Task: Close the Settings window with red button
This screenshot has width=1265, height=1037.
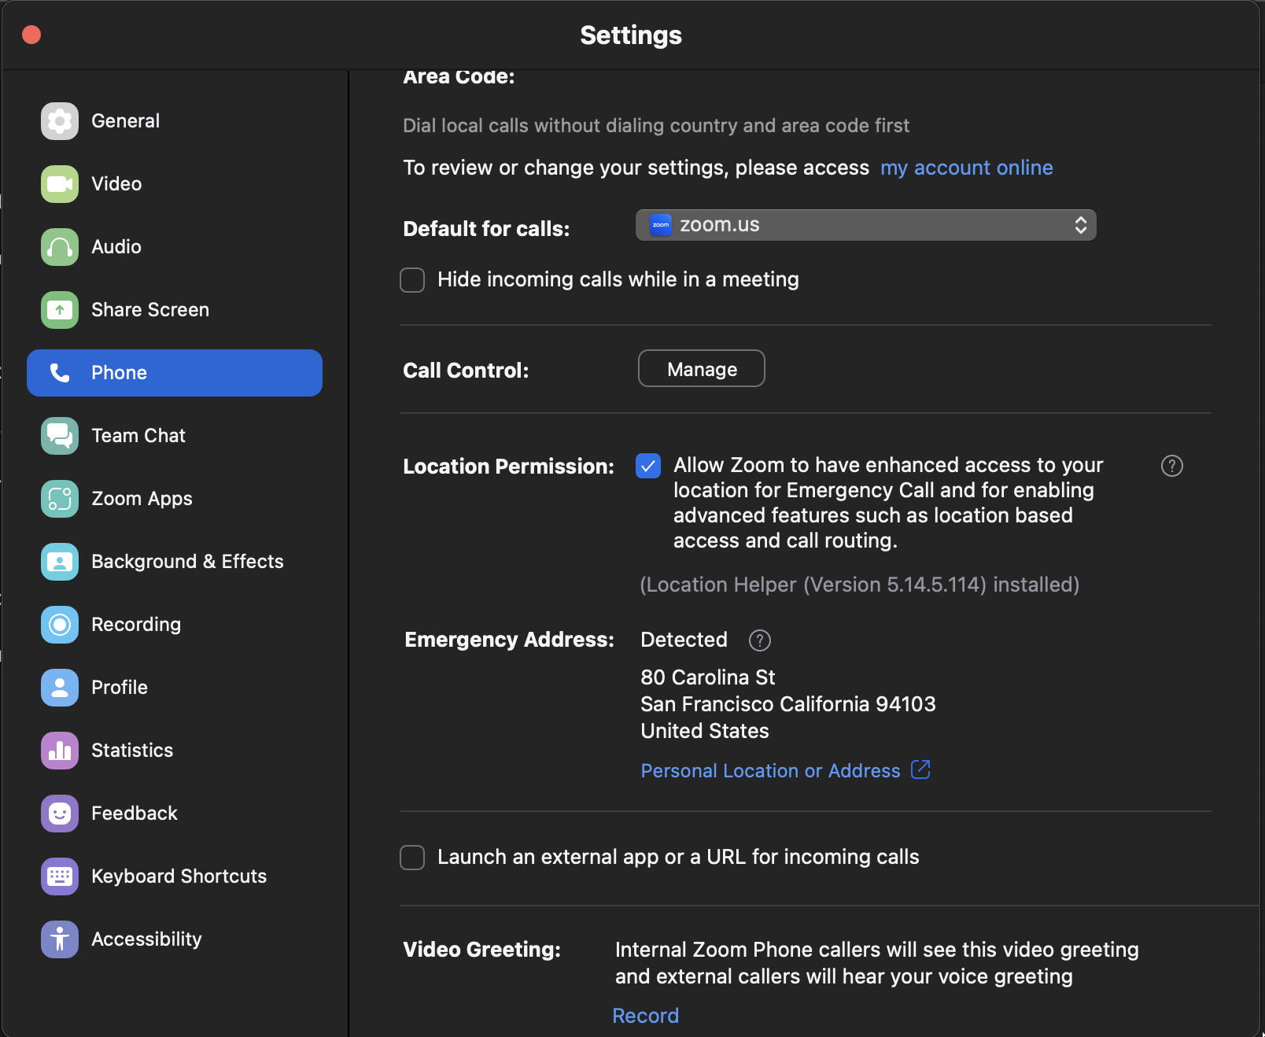Action: (x=31, y=35)
